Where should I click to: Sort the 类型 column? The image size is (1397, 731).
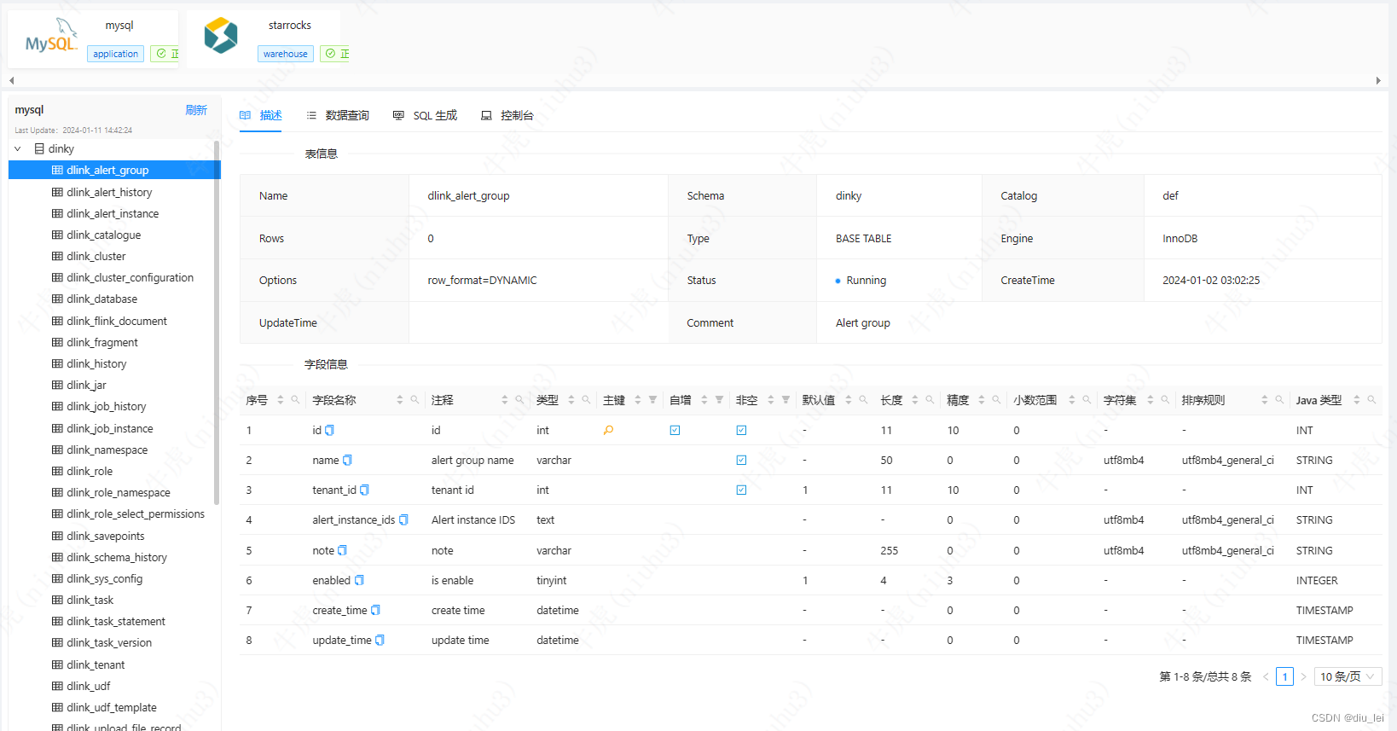point(571,400)
